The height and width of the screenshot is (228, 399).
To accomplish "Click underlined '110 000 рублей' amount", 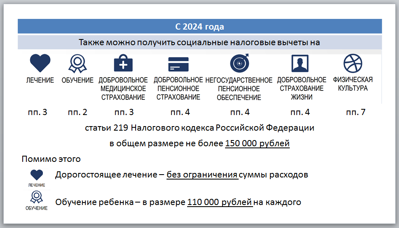I will click(219, 202).
